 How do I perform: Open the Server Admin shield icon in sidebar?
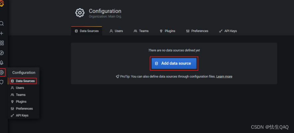click(x=2, y=82)
